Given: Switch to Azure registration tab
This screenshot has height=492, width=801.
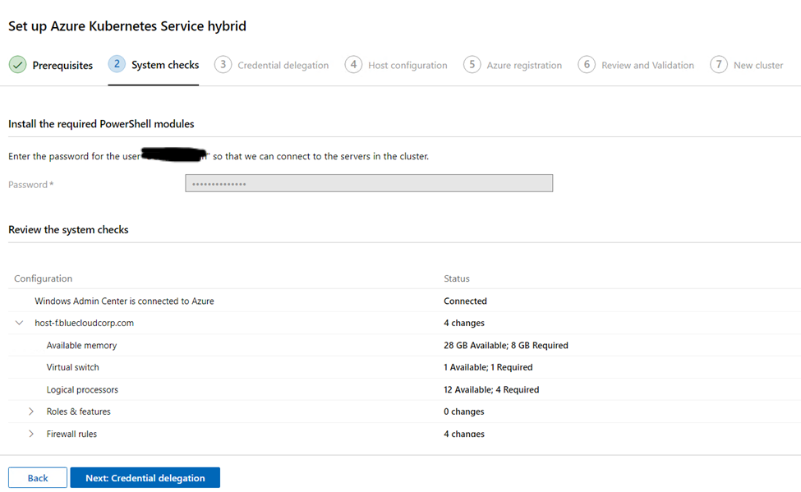Looking at the screenshot, I should [x=513, y=65].
